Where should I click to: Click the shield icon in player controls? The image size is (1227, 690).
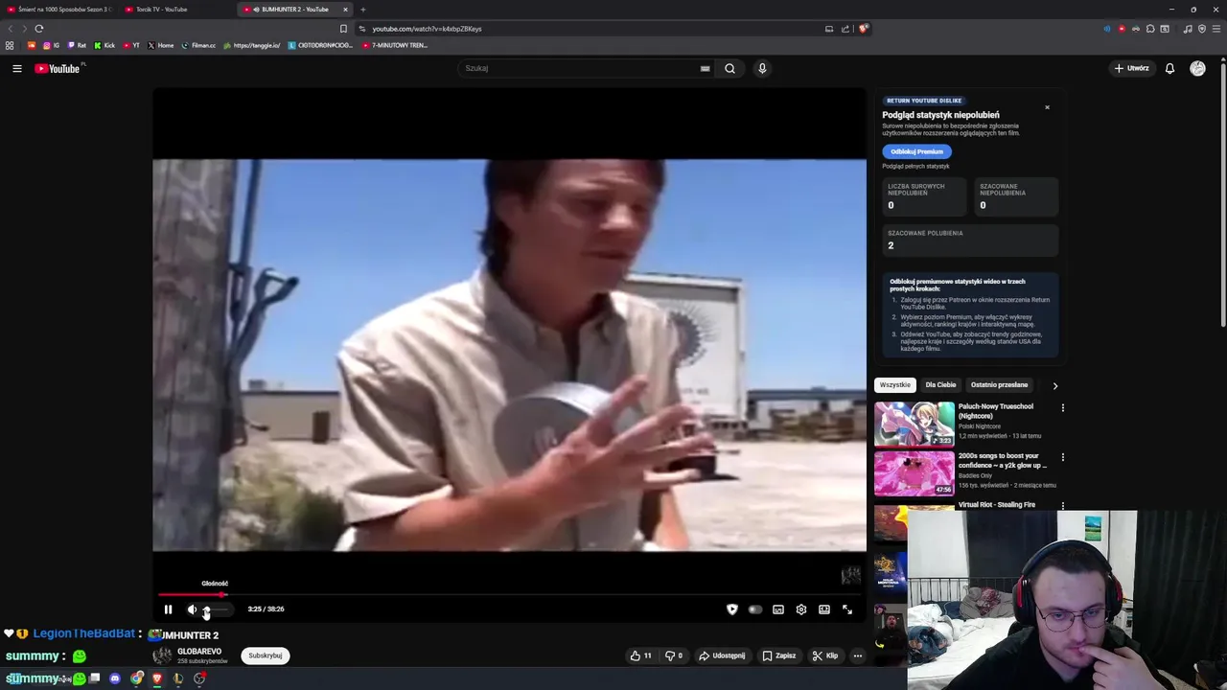click(x=732, y=609)
